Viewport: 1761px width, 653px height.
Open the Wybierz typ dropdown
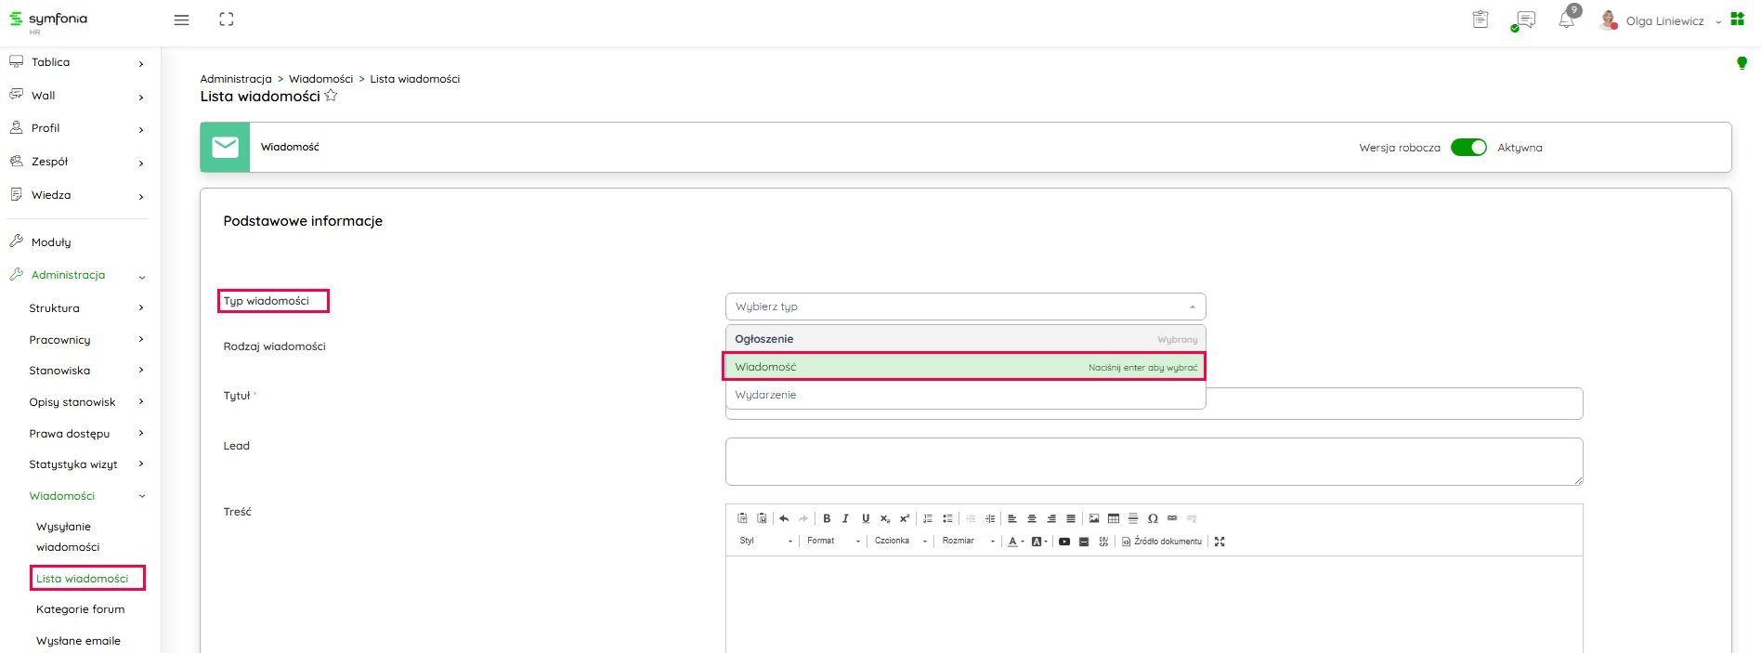[x=965, y=307]
